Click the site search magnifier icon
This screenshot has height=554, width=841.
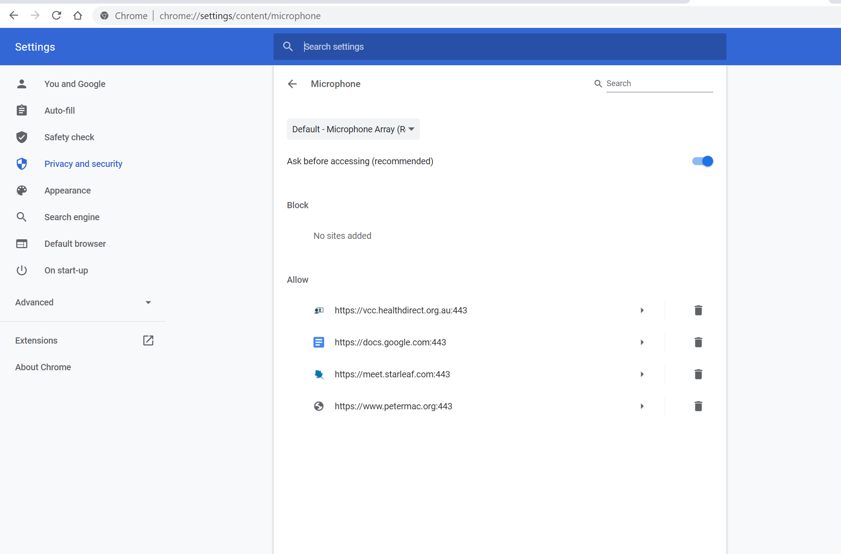click(x=598, y=83)
